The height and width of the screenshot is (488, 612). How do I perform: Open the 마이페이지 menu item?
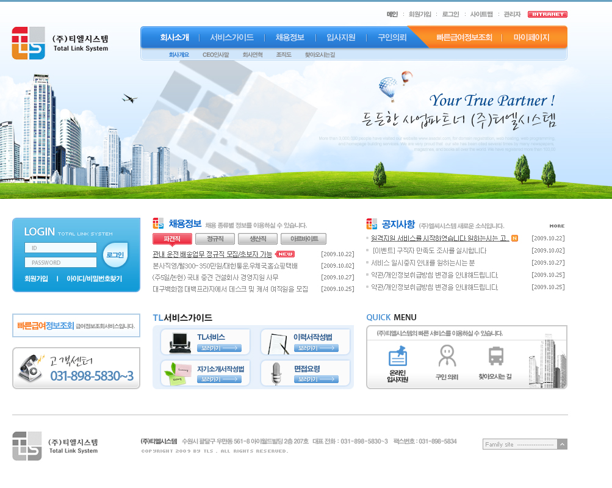[531, 37]
